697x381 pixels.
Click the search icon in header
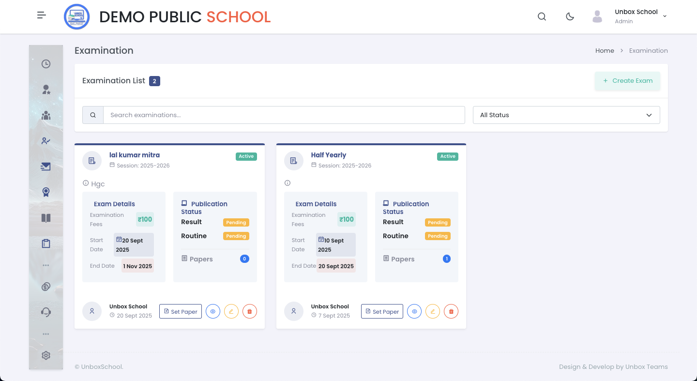tap(542, 16)
